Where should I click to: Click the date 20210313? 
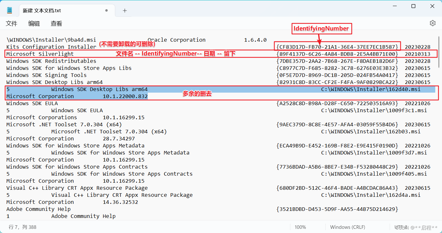point(418,54)
